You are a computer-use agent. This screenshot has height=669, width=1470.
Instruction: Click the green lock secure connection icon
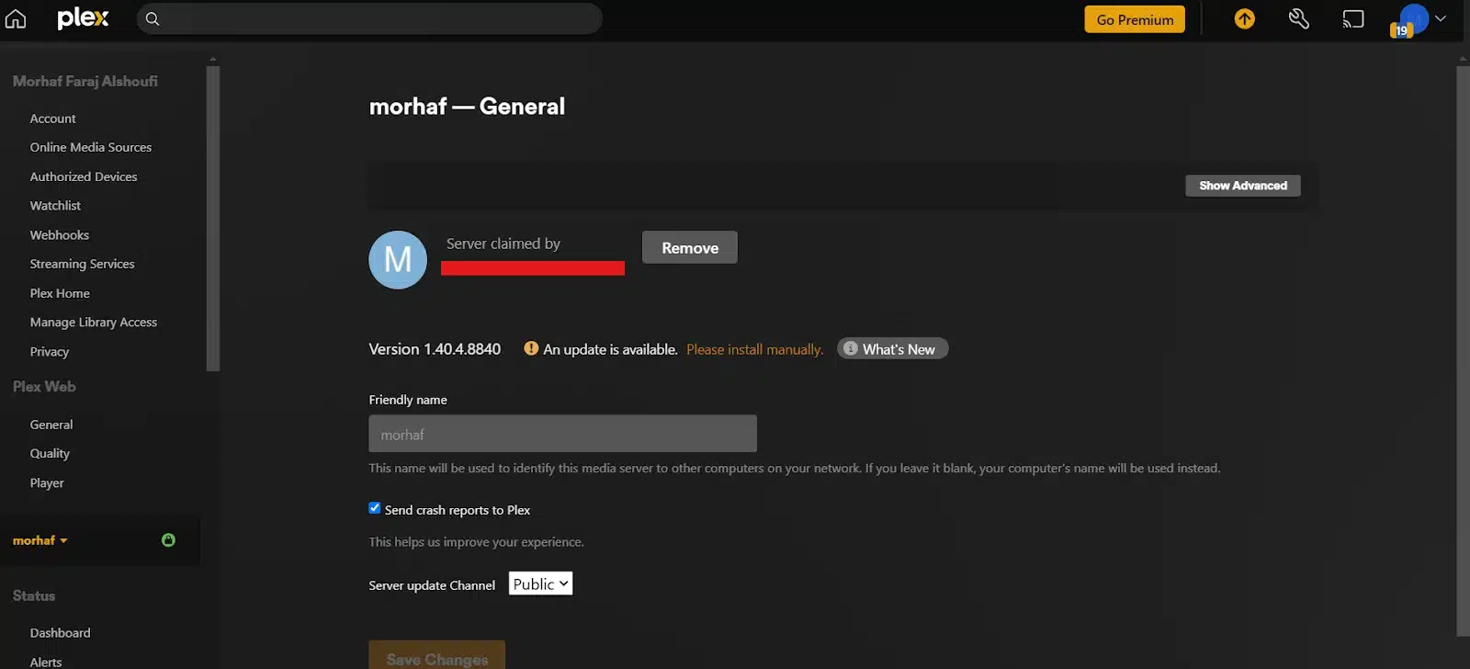168,539
